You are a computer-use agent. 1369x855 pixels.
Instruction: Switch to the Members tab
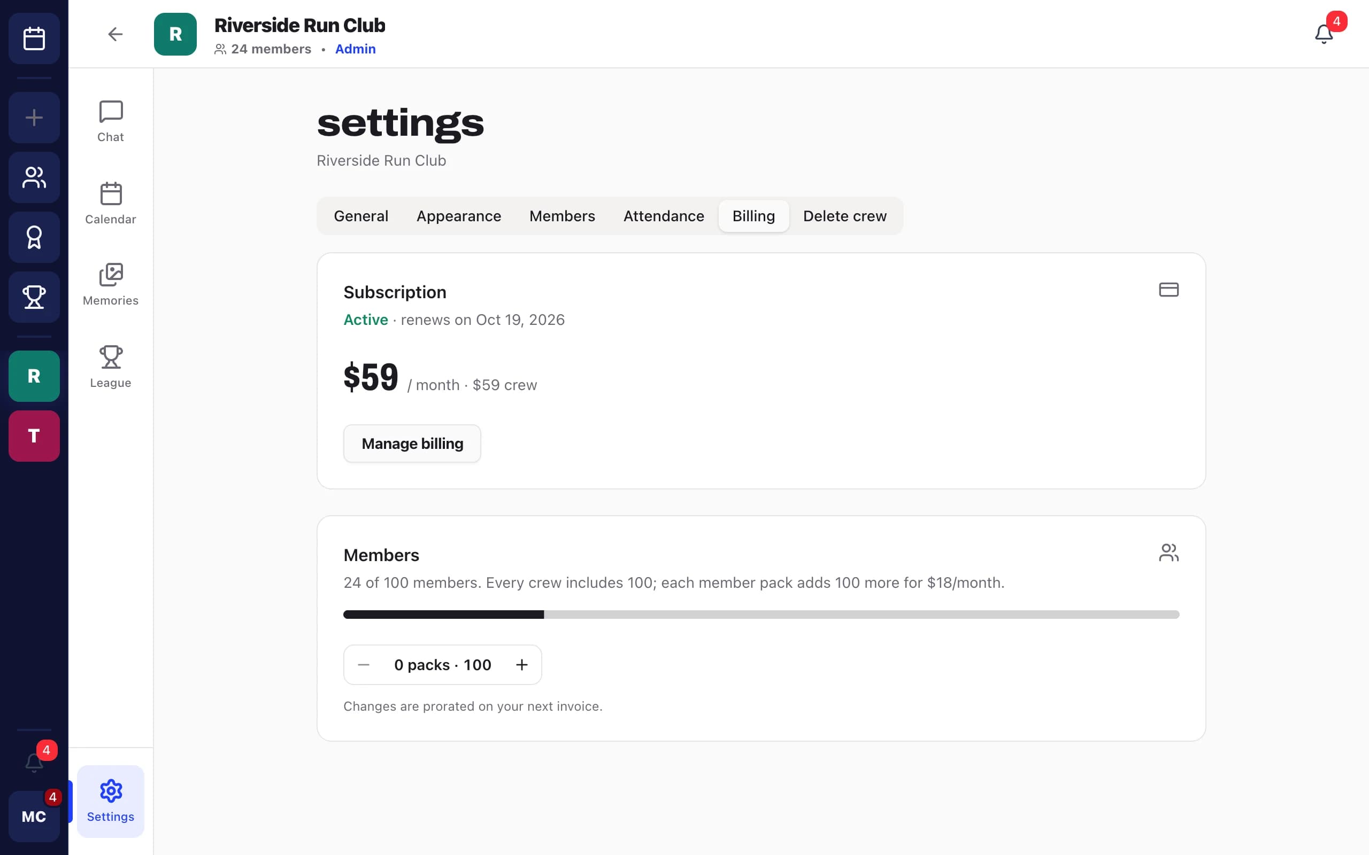[x=563, y=216]
